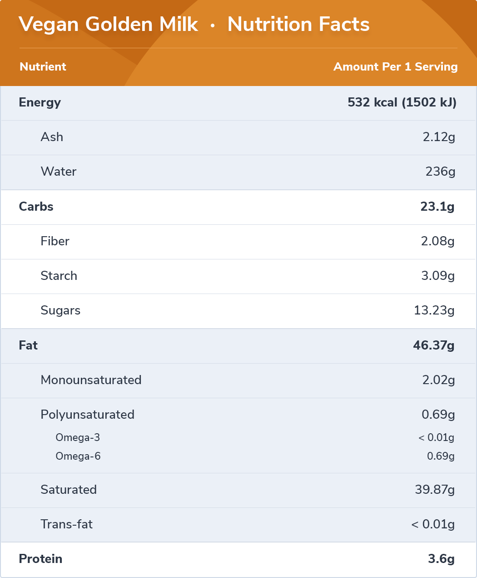Select the Ash row label
This screenshot has width=477, height=578.
click(x=52, y=137)
